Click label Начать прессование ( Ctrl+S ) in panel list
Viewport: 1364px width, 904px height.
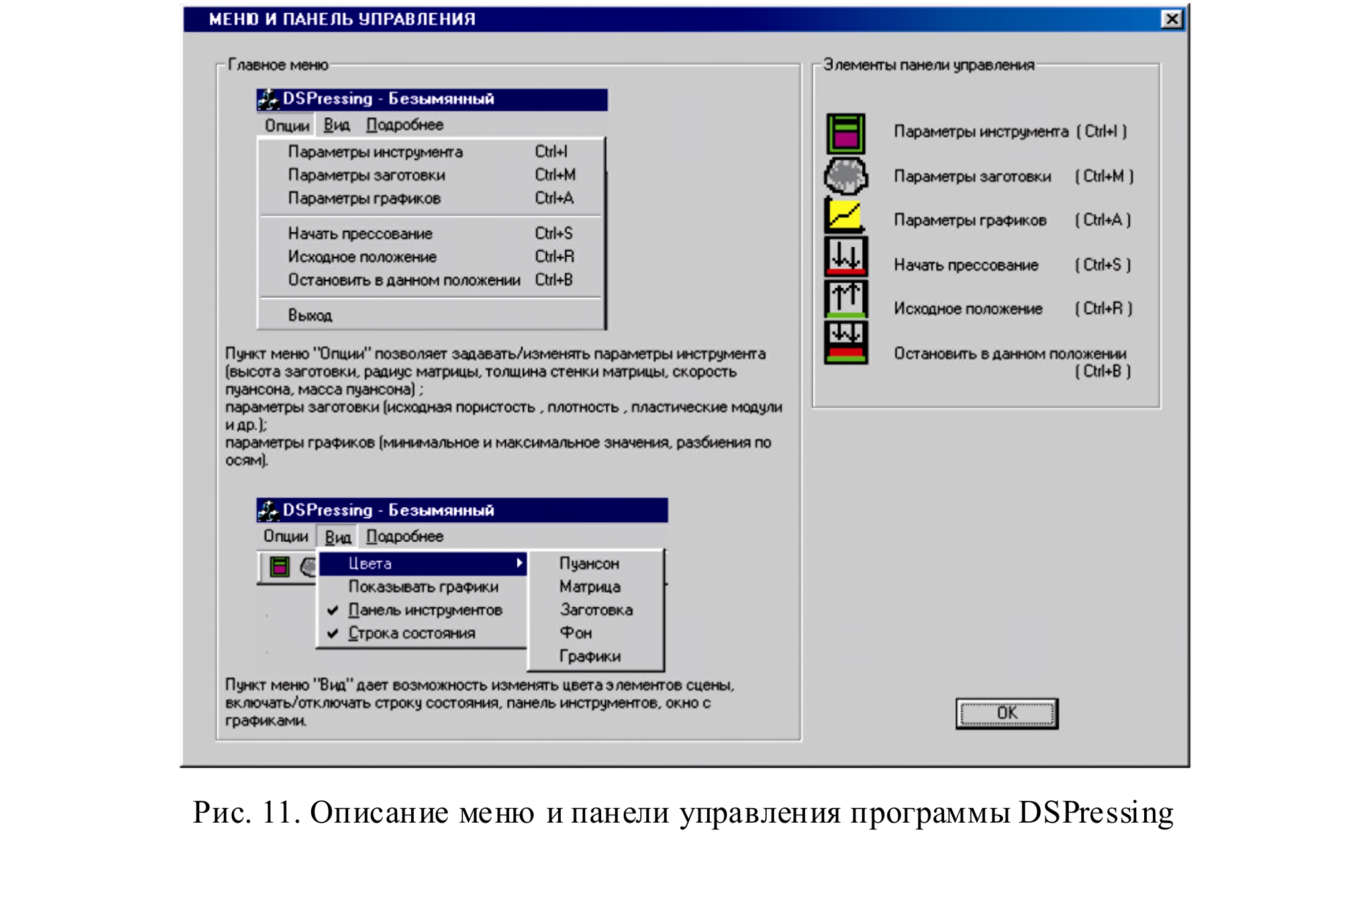[x=1012, y=265]
